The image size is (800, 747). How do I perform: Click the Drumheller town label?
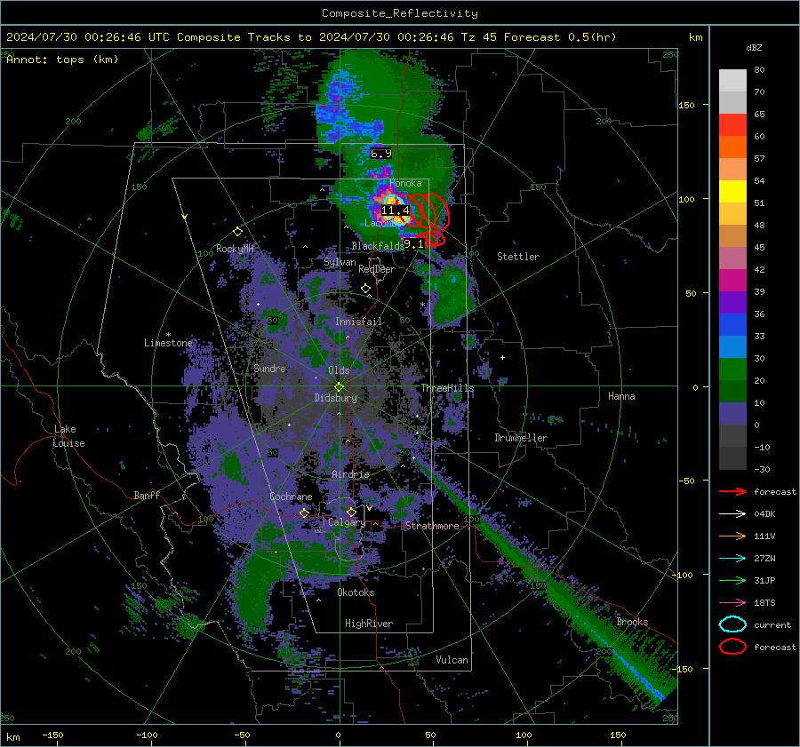pyautogui.click(x=521, y=438)
